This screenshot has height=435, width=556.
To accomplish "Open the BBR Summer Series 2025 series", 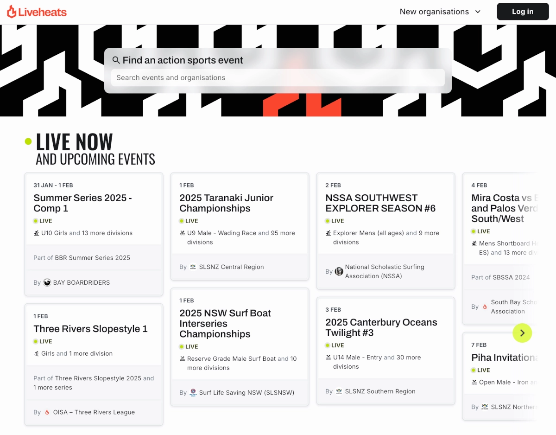I will pos(93,258).
